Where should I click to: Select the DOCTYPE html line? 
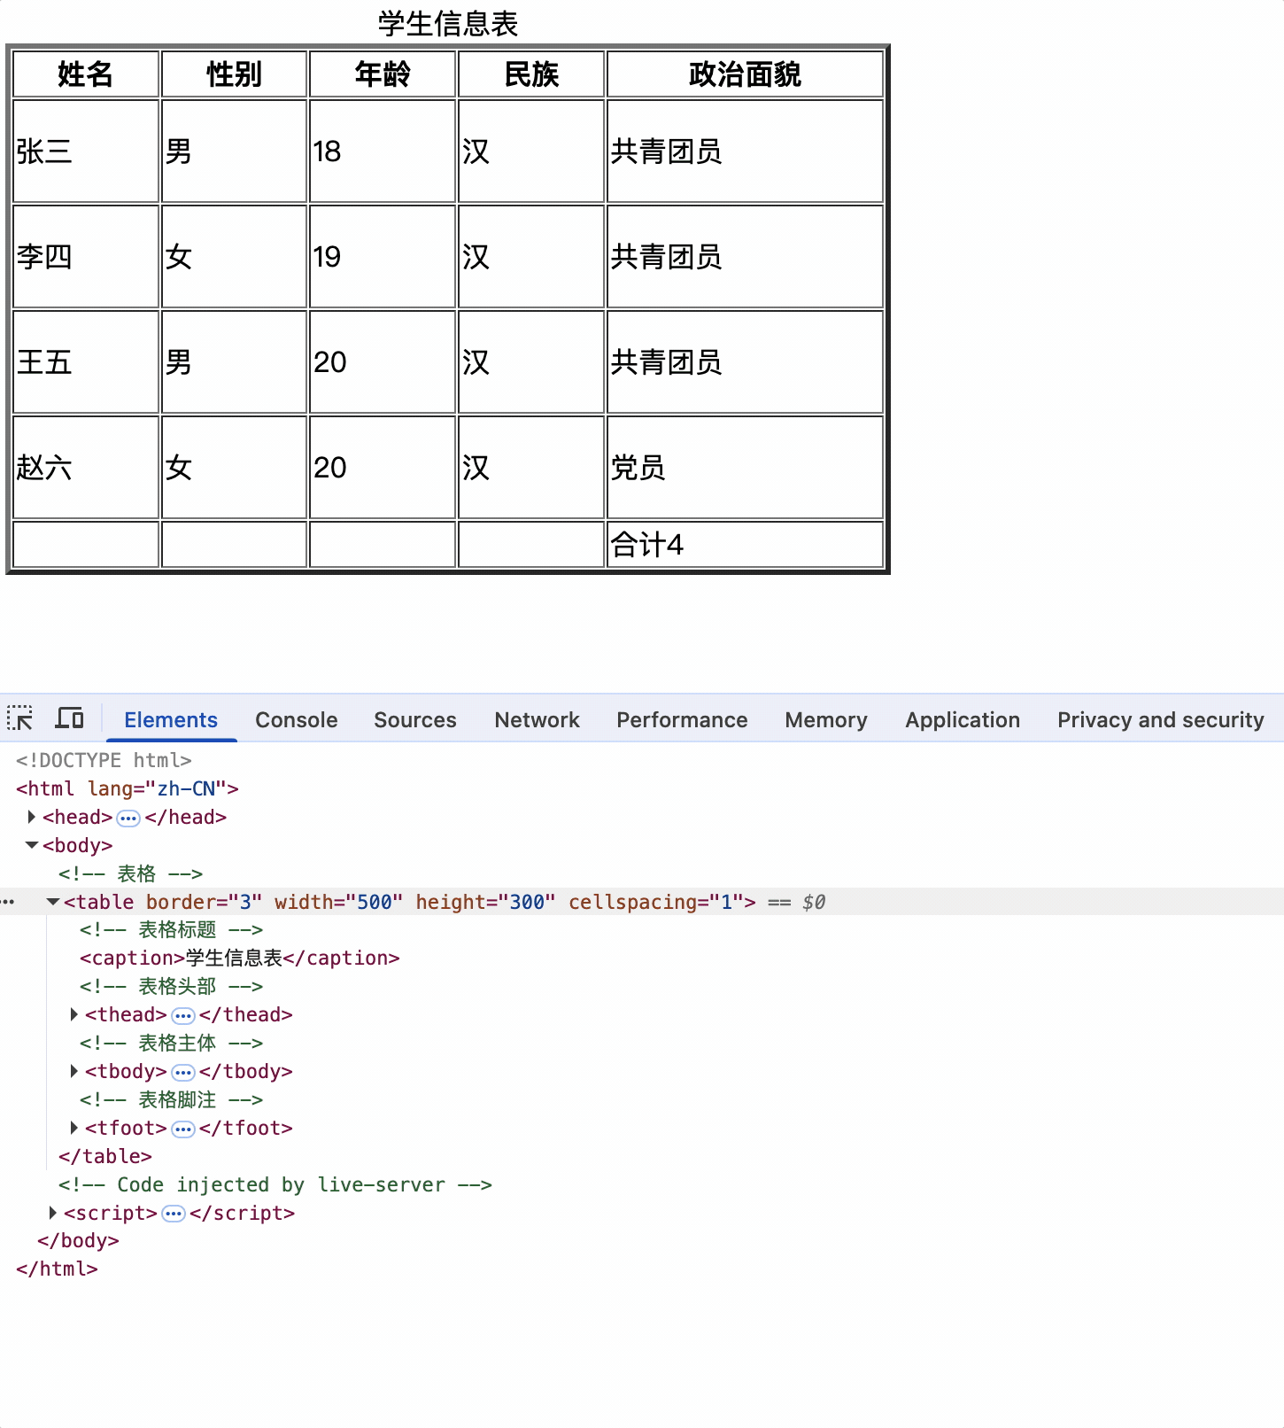(x=104, y=760)
